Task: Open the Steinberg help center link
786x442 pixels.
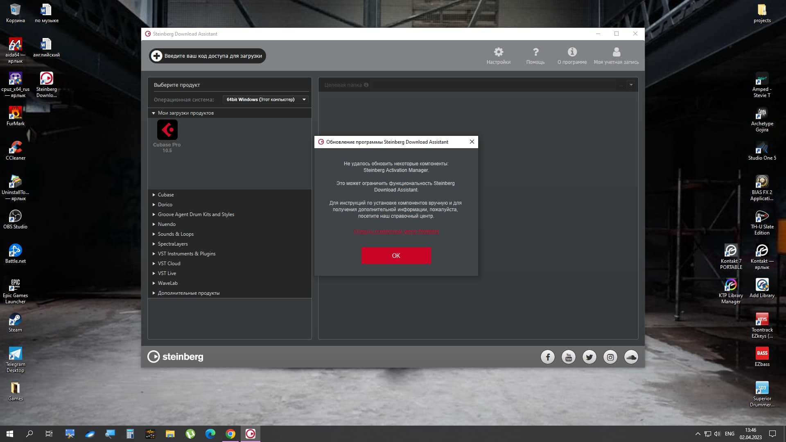Action: point(396,231)
